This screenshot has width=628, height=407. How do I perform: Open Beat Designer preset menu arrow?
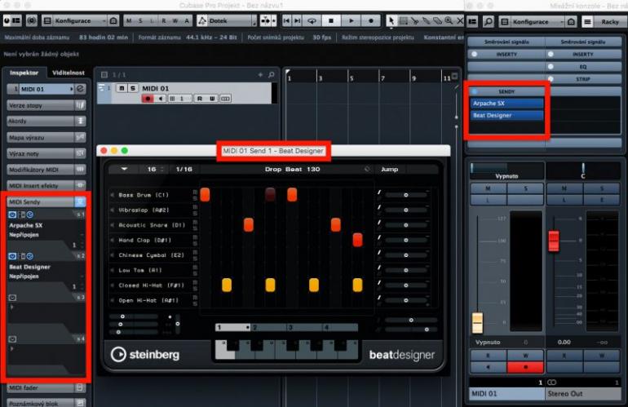tap(124, 169)
